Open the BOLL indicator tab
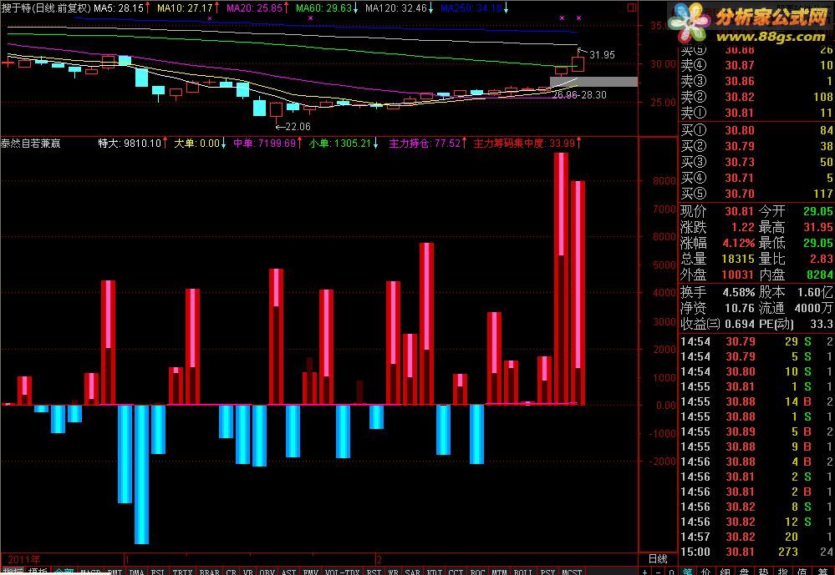835x575 pixels. tap(523, 572)
